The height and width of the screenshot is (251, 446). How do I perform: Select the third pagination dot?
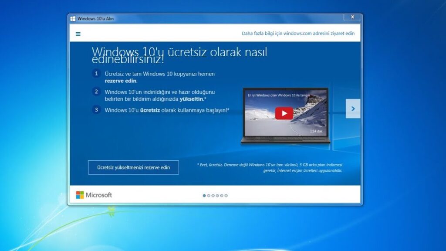[x=213, y=196]
